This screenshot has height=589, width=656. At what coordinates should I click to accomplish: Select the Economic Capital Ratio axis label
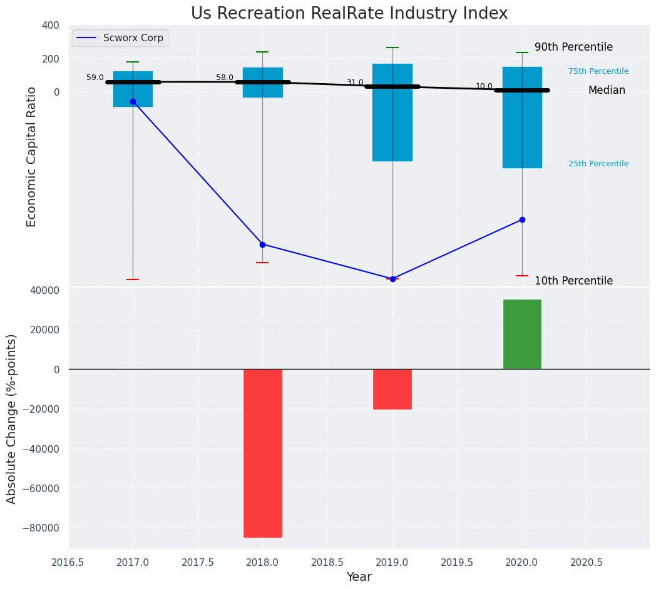point(32,156)
